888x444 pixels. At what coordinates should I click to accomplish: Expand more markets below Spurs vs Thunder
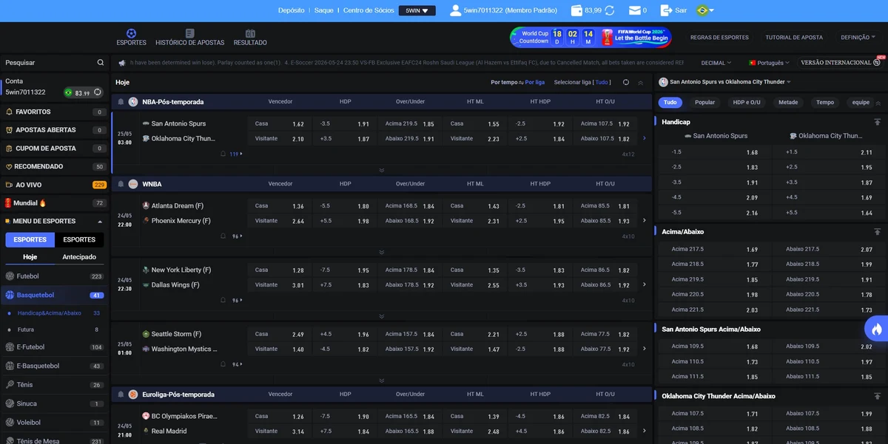(x=382, y=170)
